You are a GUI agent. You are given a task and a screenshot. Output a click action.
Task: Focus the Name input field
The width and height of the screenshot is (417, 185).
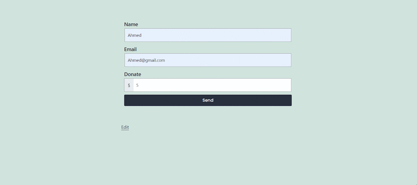click(208, 35)
